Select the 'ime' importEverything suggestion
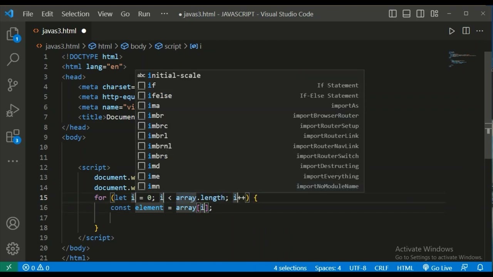The height and width of the screenshot is (277, 493). [250, 176]
